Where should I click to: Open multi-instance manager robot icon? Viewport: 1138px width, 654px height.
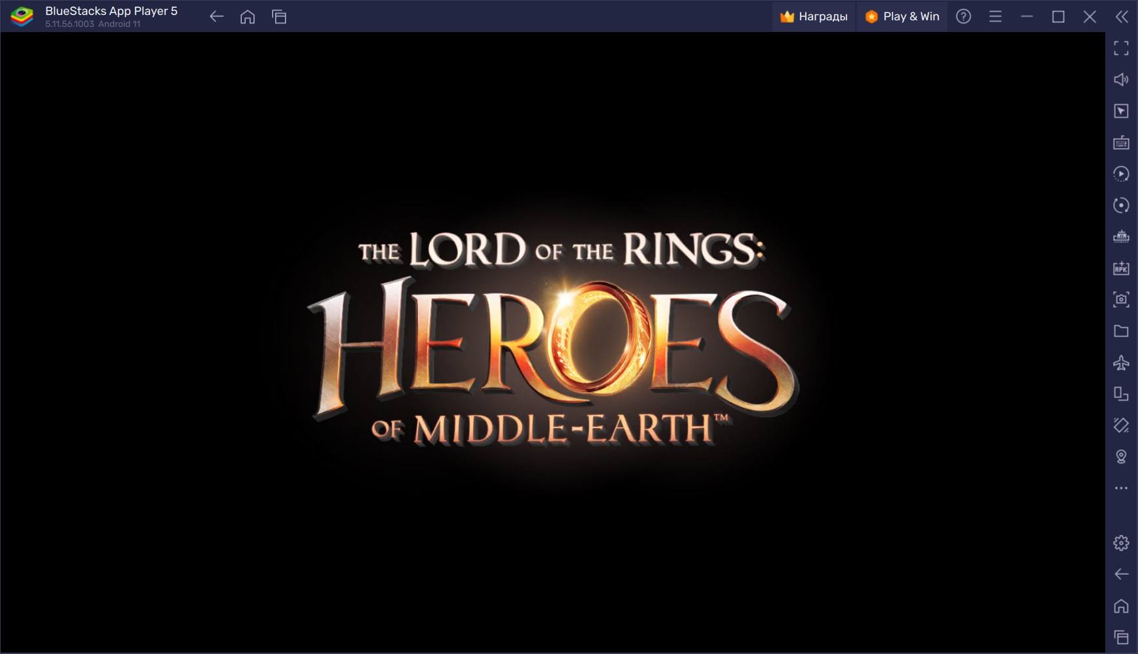pyautogui.click(x=1121, y=236)
